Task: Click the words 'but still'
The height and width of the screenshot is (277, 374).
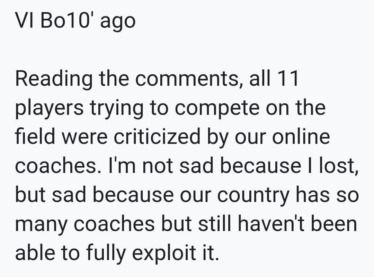Action: pyautogui.click(x=197, y=223)
